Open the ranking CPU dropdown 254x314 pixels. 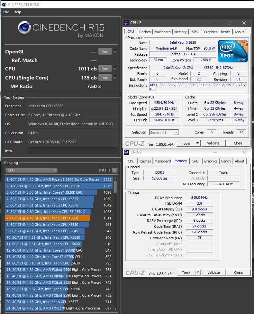tap(32, 170)
